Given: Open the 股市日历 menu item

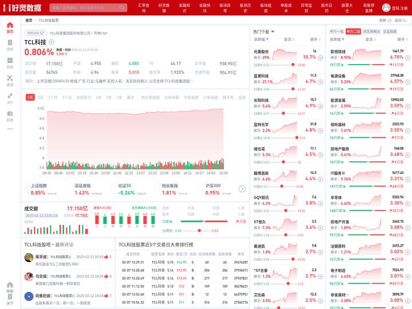Looking at the screenshot, I should click(327, 8).
